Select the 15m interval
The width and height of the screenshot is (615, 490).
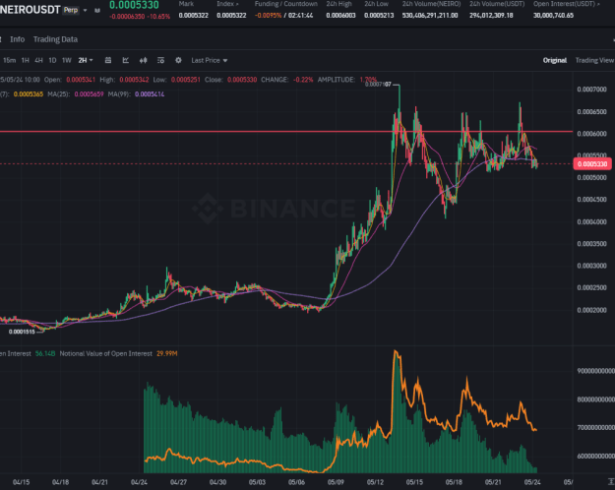click(x=10, y=60)
